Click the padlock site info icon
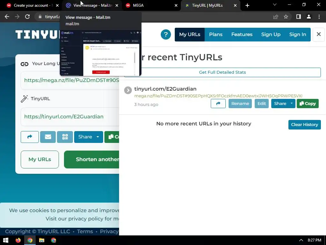This screenshot has height=245, width=326. click(x=40, y=17)
